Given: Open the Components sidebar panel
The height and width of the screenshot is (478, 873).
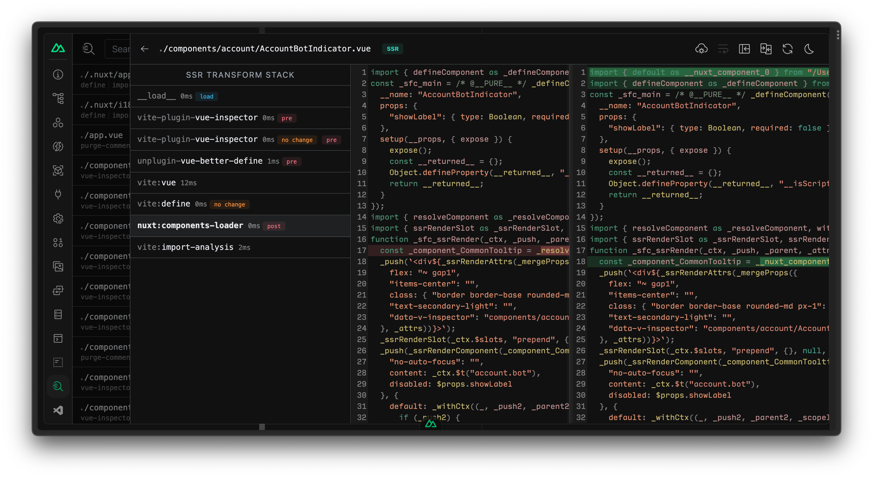Looking at the screenshot, I should click(58, 123).
